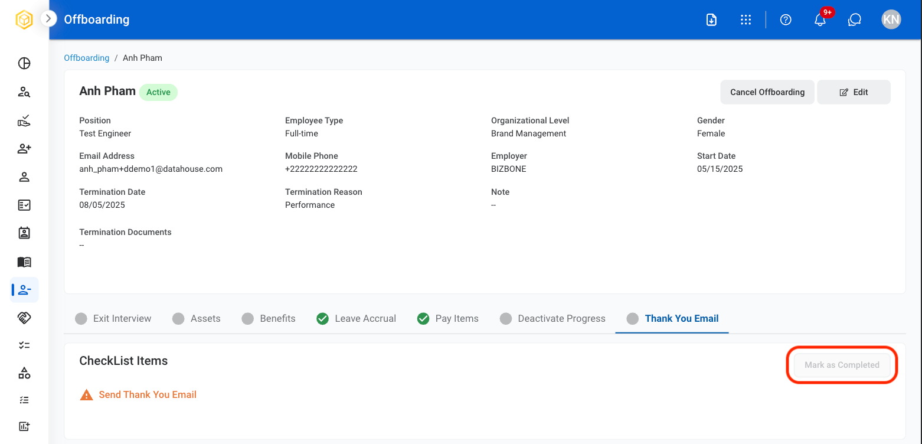Switch to the Deactivate Progress tab
The image size is (922, 444).
point(552,318)
